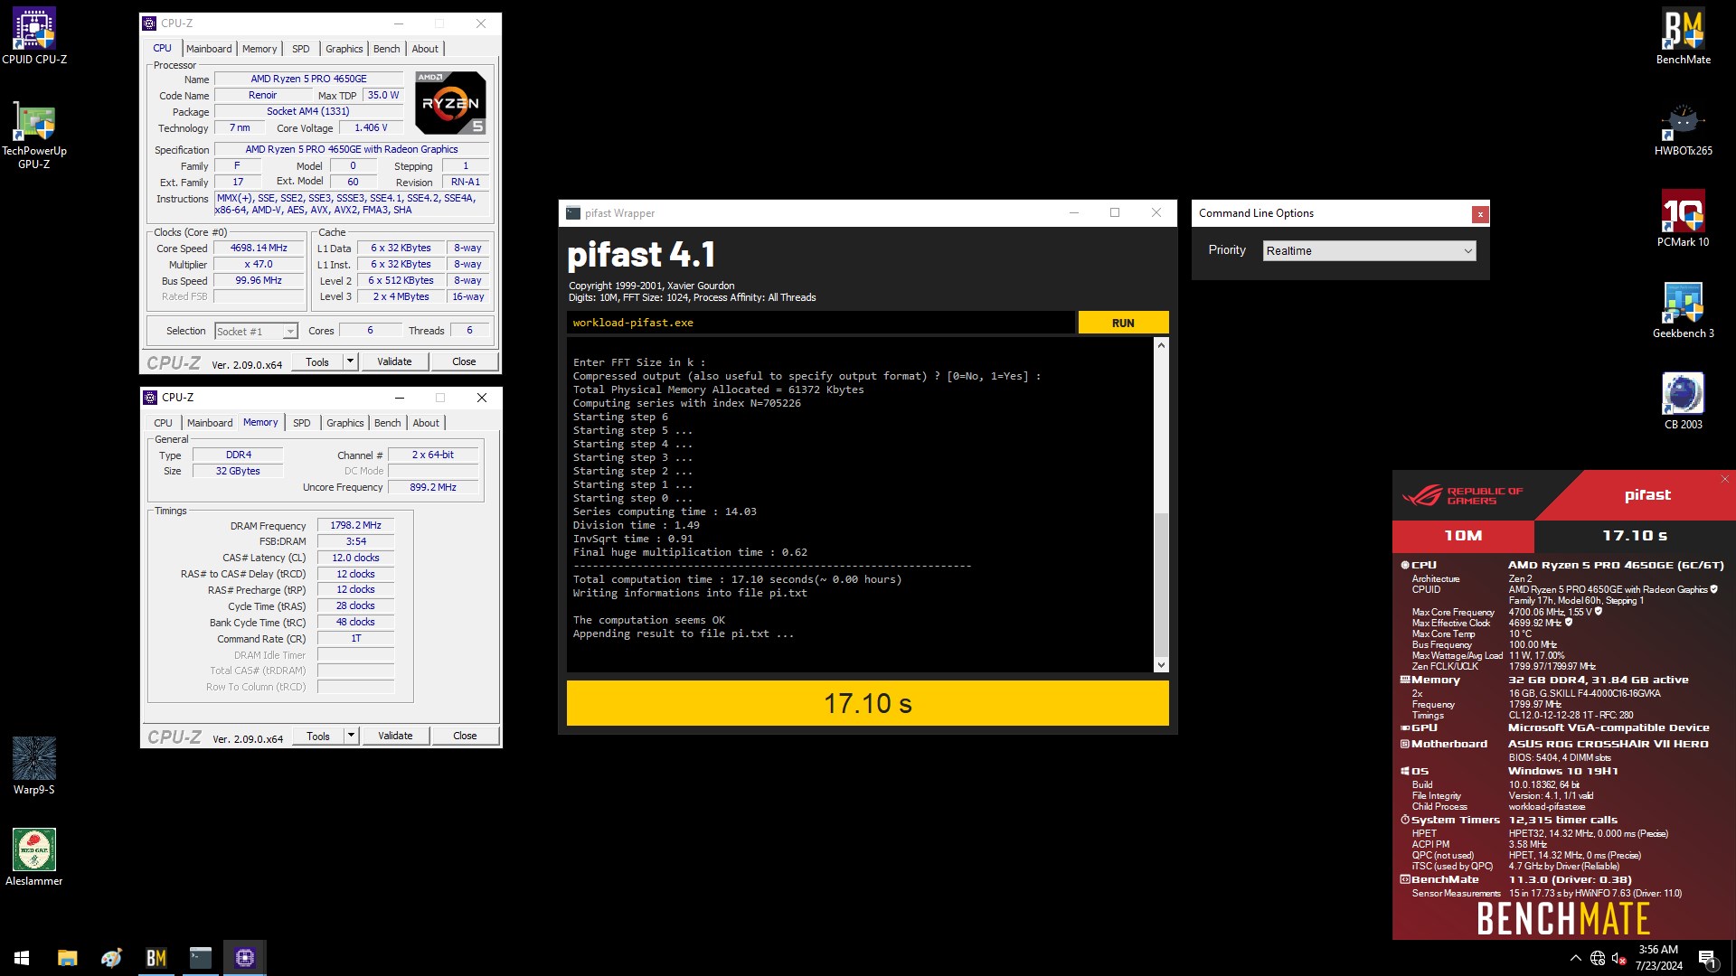Open network status tray icon
Screen dimensions: 1736x976
tap(1598, 958)
